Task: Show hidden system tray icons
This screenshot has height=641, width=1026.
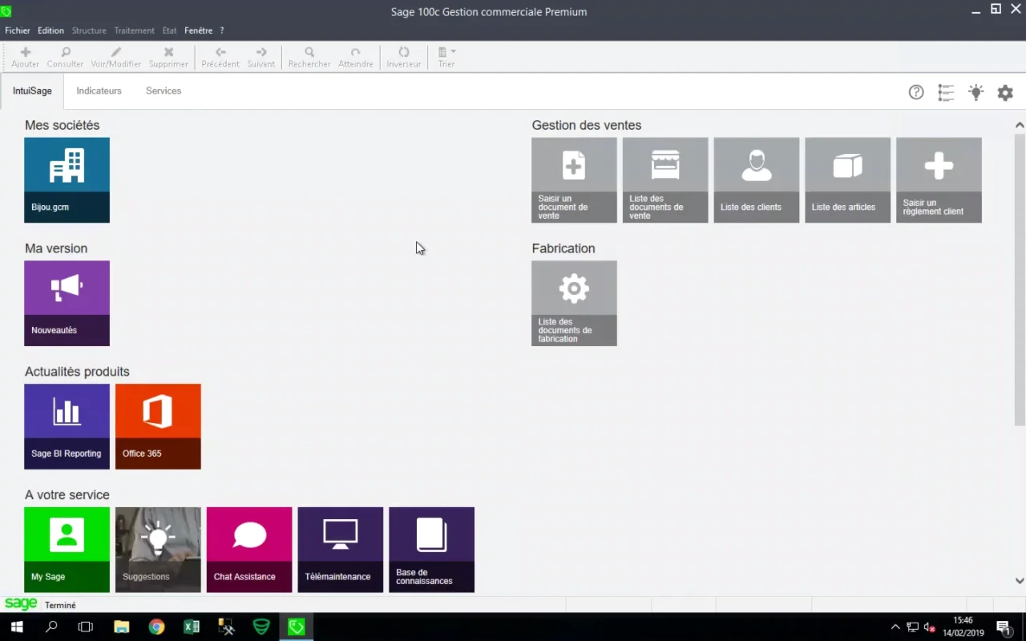Action: pyautogui.click(x=895, y=627)
